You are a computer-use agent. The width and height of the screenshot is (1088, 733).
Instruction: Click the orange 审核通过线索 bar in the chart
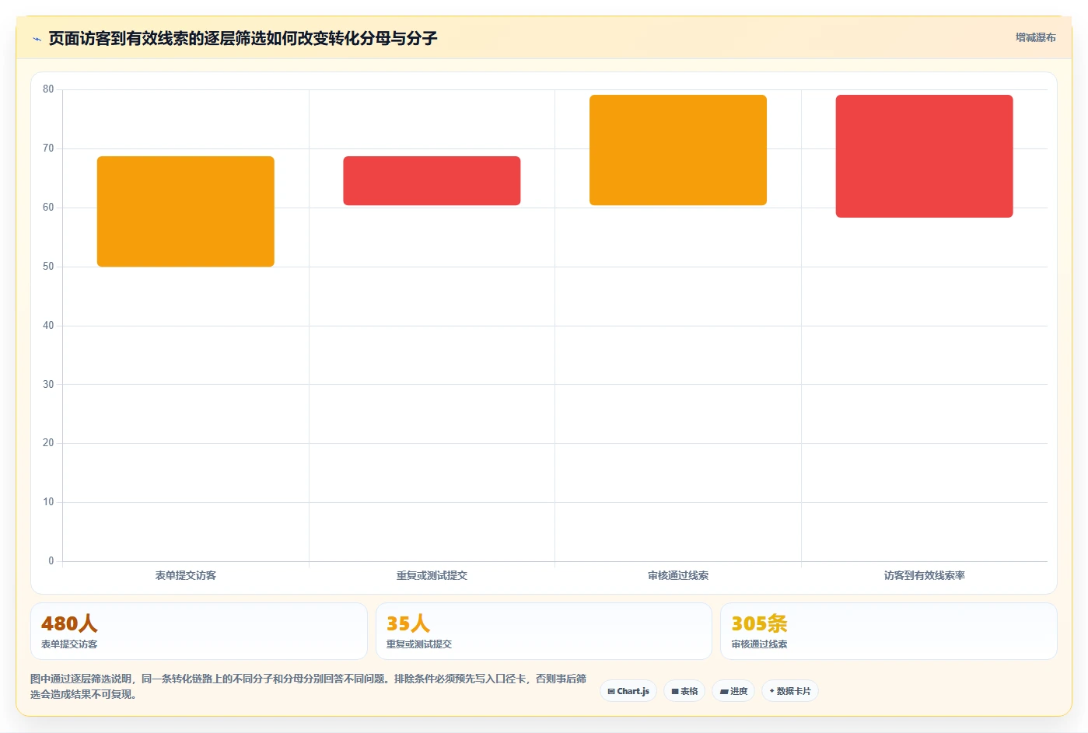[678, 150]
